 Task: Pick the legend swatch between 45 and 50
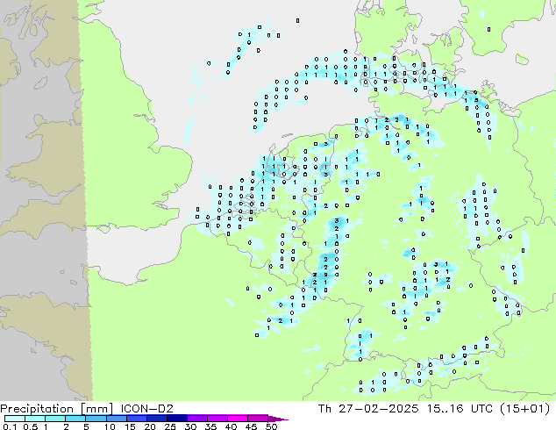(258, 419)
